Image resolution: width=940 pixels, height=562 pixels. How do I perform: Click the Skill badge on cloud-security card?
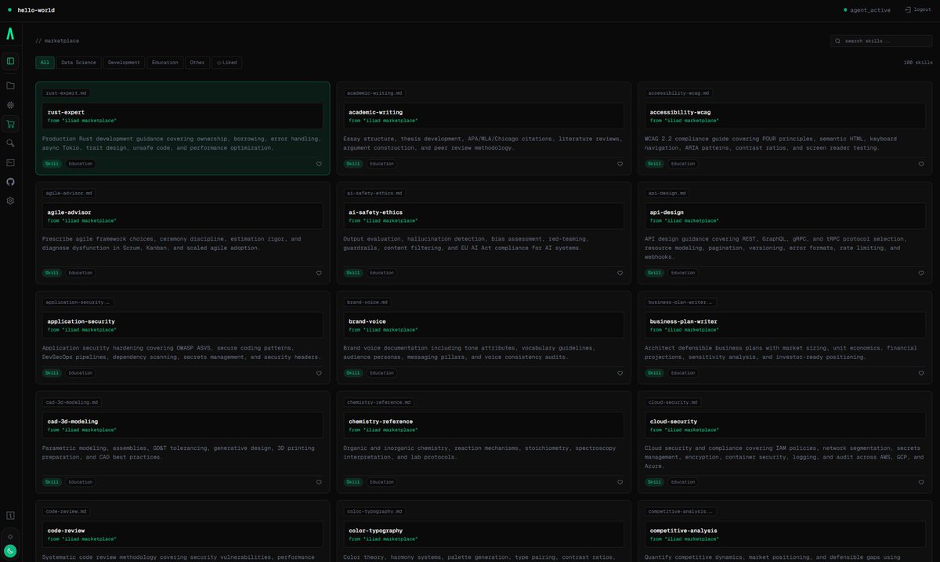[654, 482]
